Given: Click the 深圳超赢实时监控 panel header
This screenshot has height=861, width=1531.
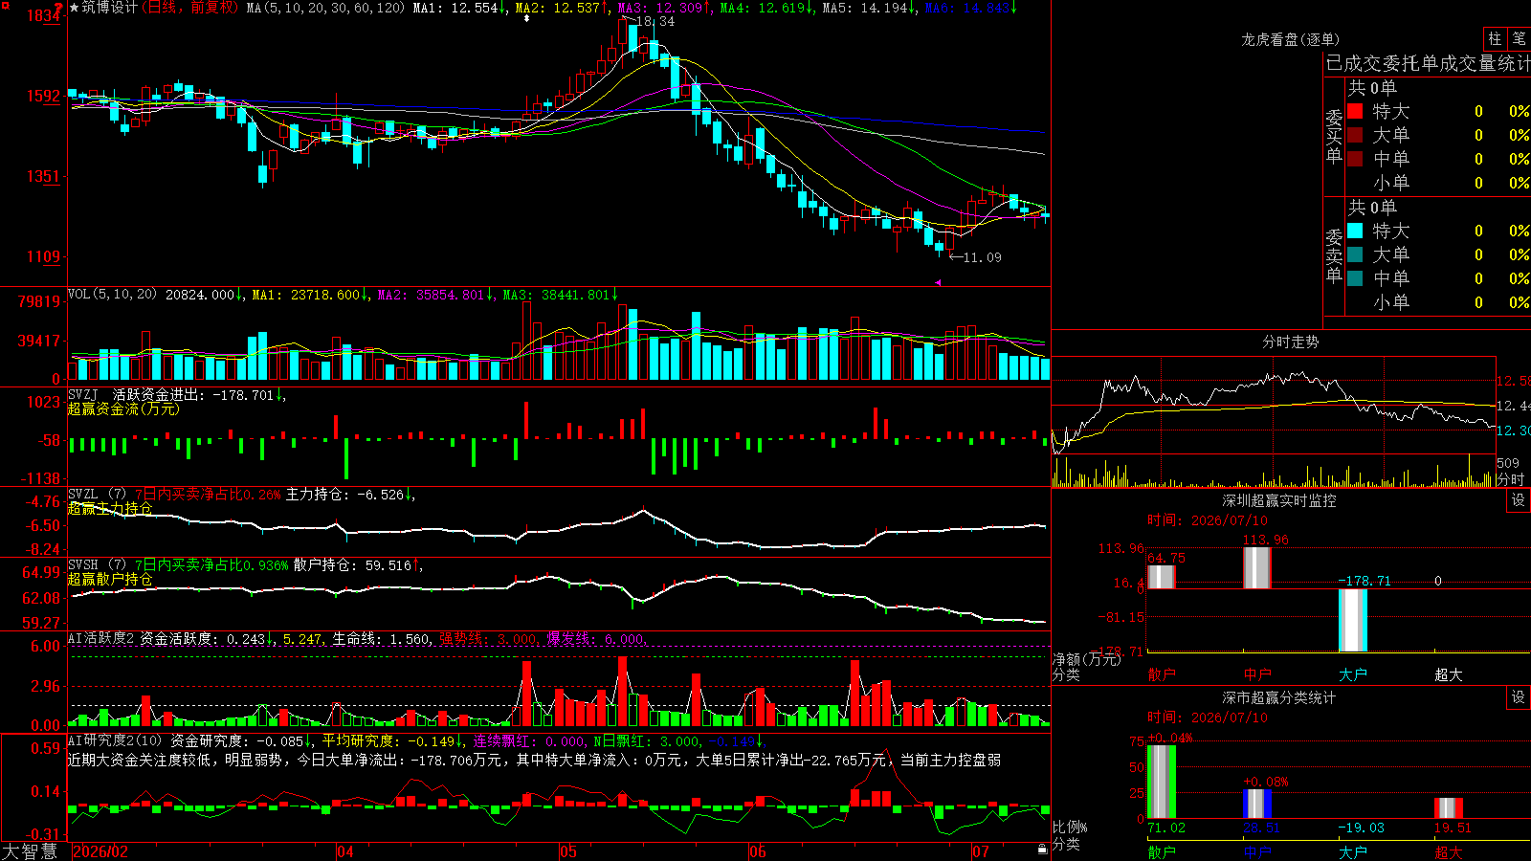Looking at the screenshot, I should tap(1278, 500).
